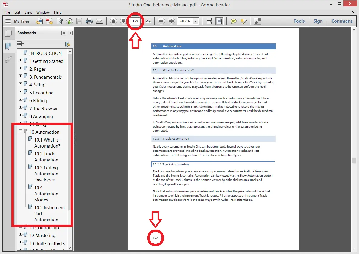The width and height of the screenshot is (359, 254).
Task: Open the Sign pane
Action: 318,21
